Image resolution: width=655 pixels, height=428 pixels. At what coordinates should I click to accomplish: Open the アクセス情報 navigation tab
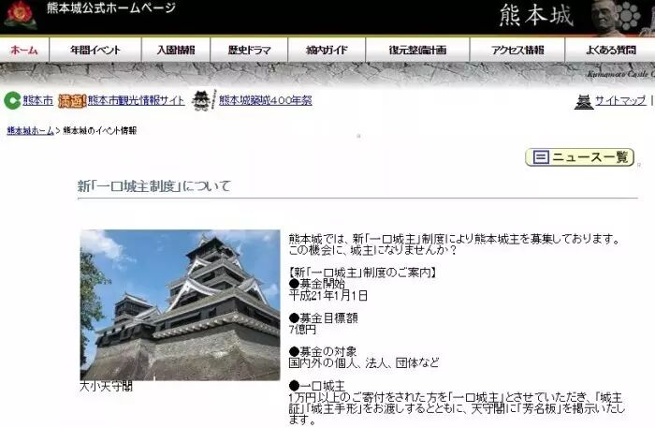click(517, 51)
